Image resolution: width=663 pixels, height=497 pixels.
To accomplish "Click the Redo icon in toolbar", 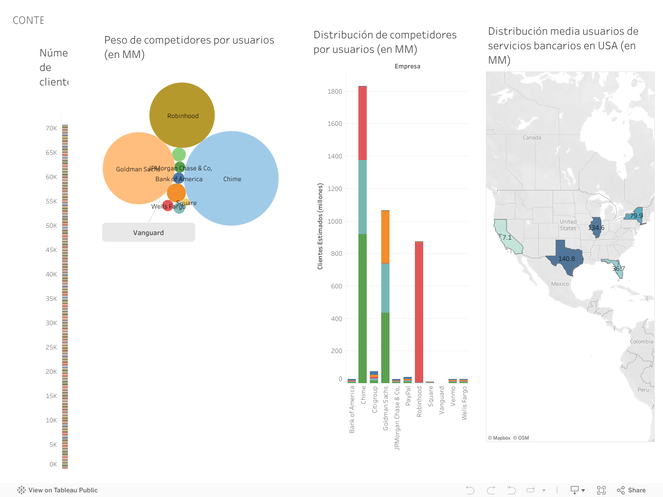I will pyautogui.click(x=491, y=490).
